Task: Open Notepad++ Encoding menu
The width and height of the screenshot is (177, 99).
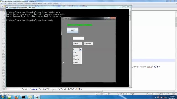Action: tap(20, 4)
